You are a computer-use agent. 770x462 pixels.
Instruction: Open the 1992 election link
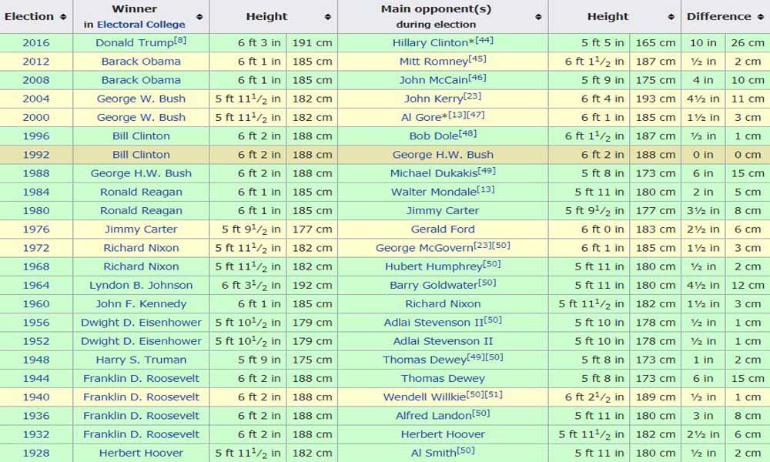pos(36,155)
